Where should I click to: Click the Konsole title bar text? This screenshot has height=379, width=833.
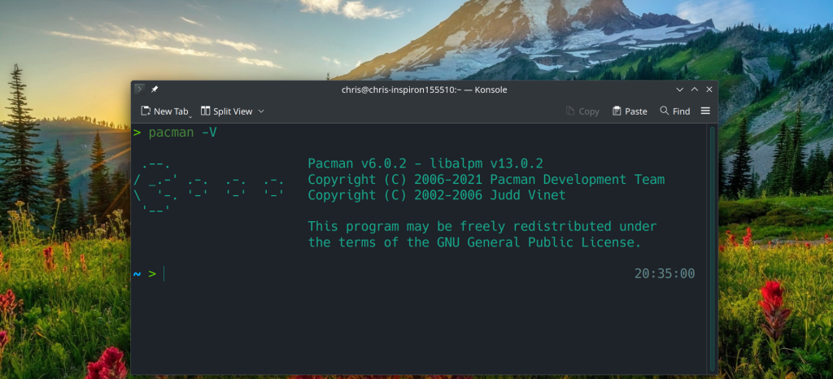pyautogui.click(x=424, y=89)
